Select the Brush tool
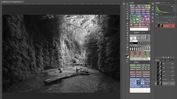 tap(127, 21)
